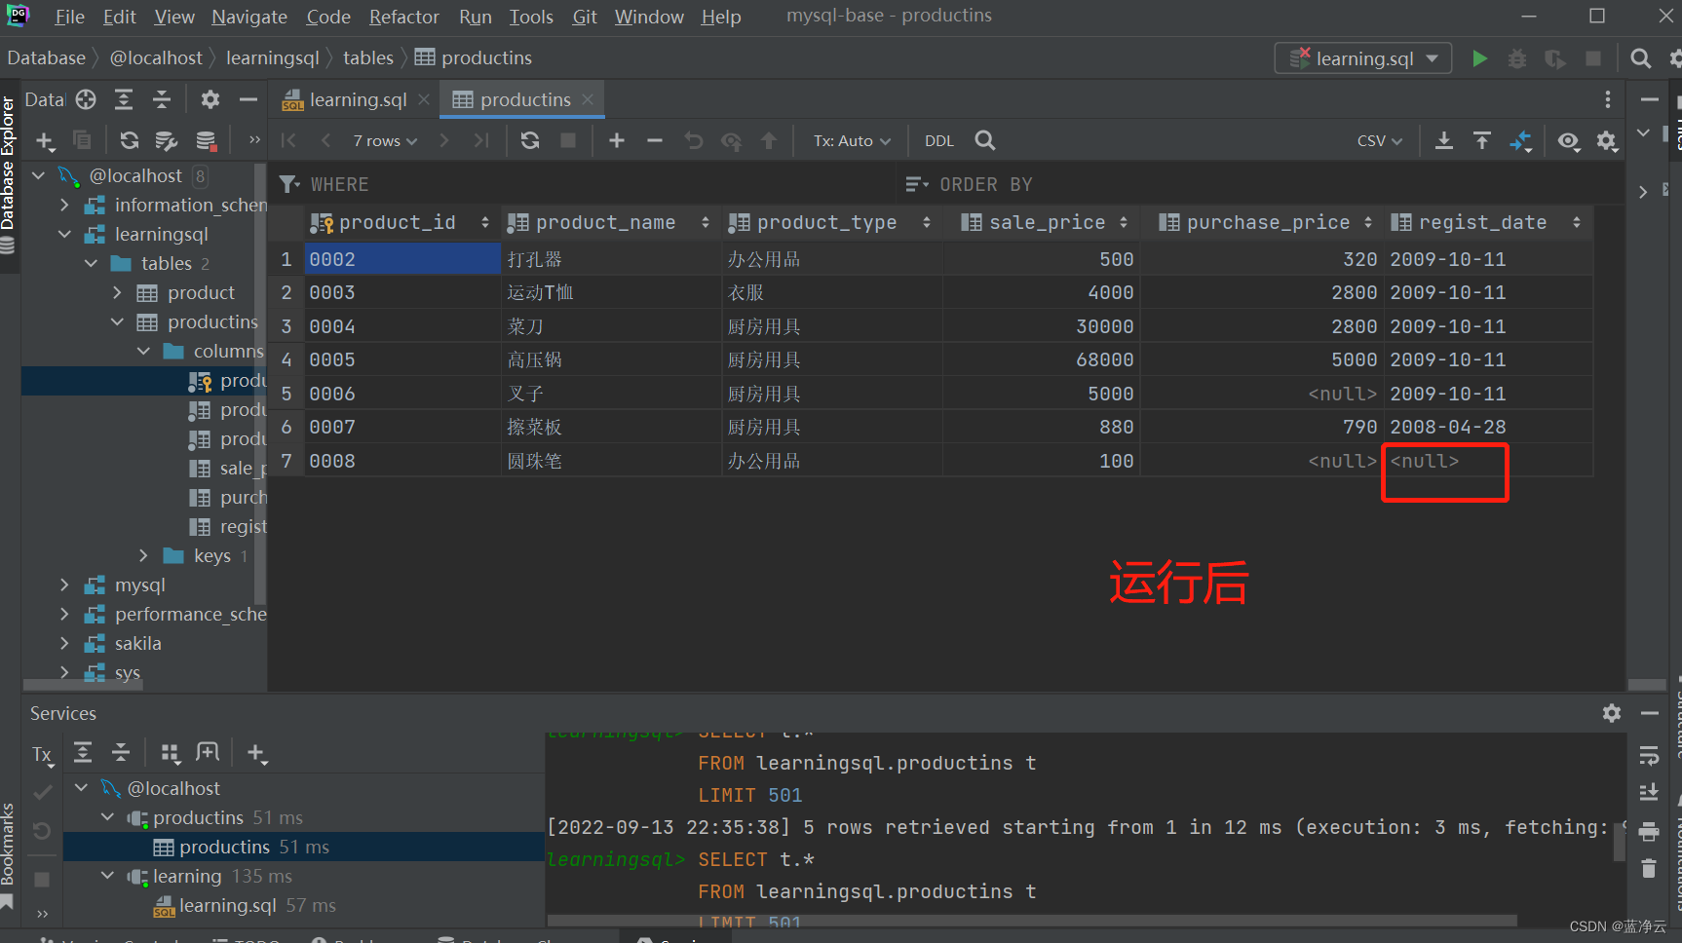Viewport: 1682px width, 943px height.
Task: Expand the product table node
Action: click(x=117, y=292)
